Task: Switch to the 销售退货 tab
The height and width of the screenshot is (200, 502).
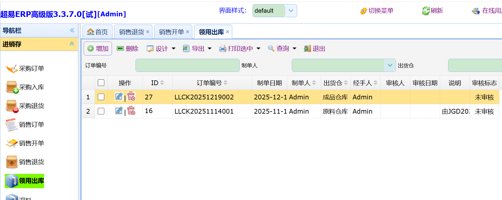Action: [131, 32]
